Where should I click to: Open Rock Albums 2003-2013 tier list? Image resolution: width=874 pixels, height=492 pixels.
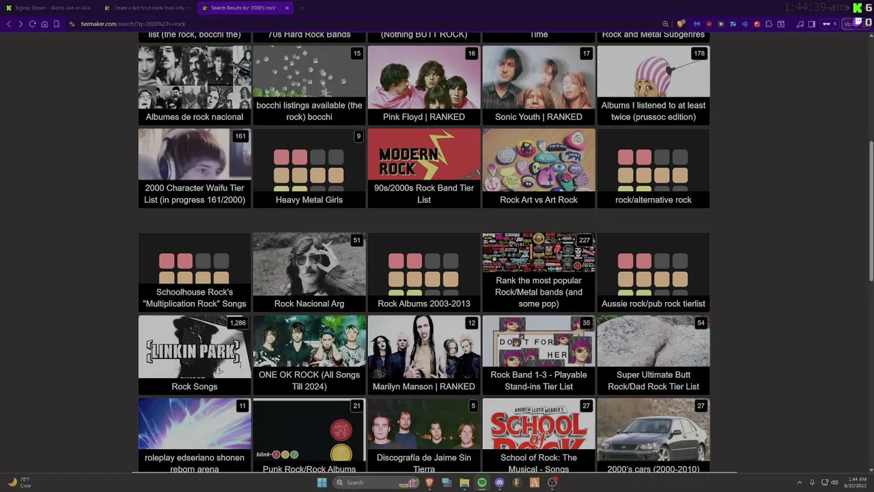(x=424, y=272)
